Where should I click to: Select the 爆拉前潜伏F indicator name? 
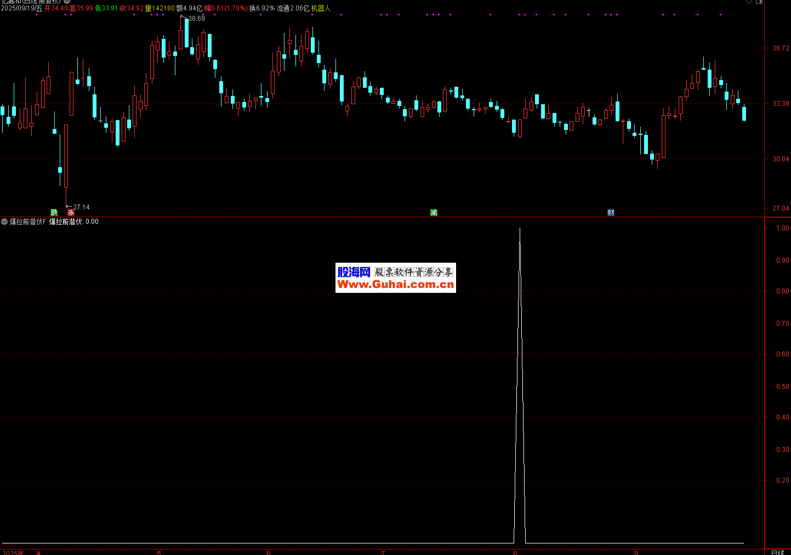click(28, 222)
